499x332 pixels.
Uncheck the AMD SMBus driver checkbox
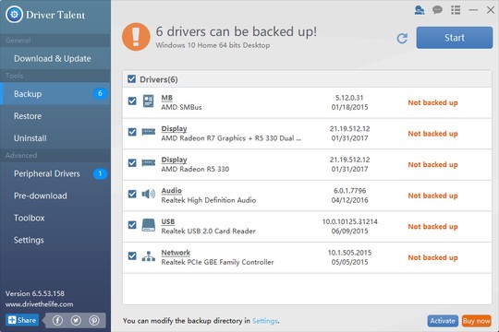(x=132, y=101)
